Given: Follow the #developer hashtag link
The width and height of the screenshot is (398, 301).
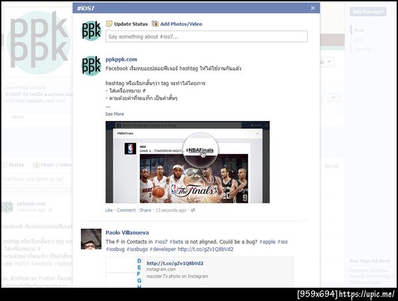Looking at the screenshot, I should 163,249.
